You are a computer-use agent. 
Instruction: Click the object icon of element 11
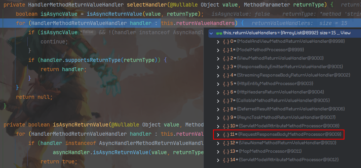[x=226, y=135]
